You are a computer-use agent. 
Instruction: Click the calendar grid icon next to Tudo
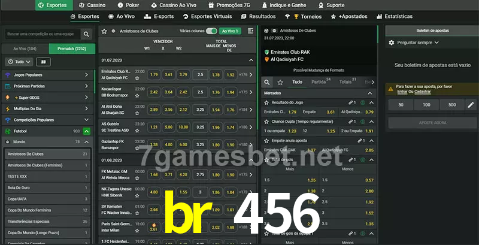43,62
